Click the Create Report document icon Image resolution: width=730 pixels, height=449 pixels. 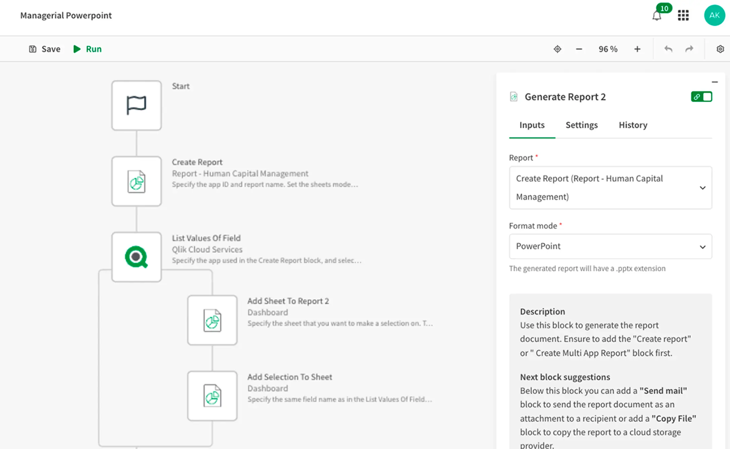[x=137, y=181]
